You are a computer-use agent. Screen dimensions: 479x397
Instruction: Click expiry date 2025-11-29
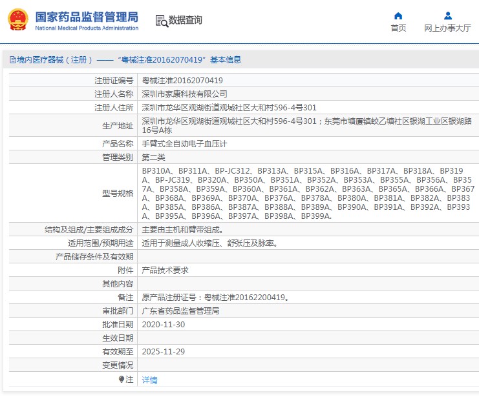click(x=164, y=352)
